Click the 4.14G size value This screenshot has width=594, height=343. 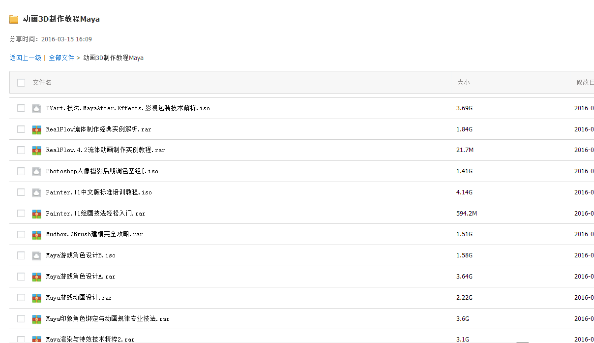pos(464,192)
